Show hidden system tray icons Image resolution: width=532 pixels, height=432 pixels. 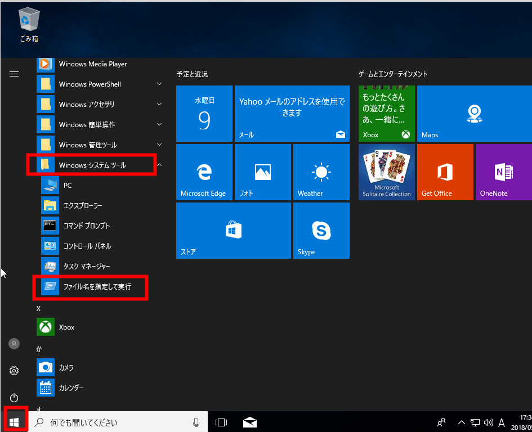coord(462,422)
